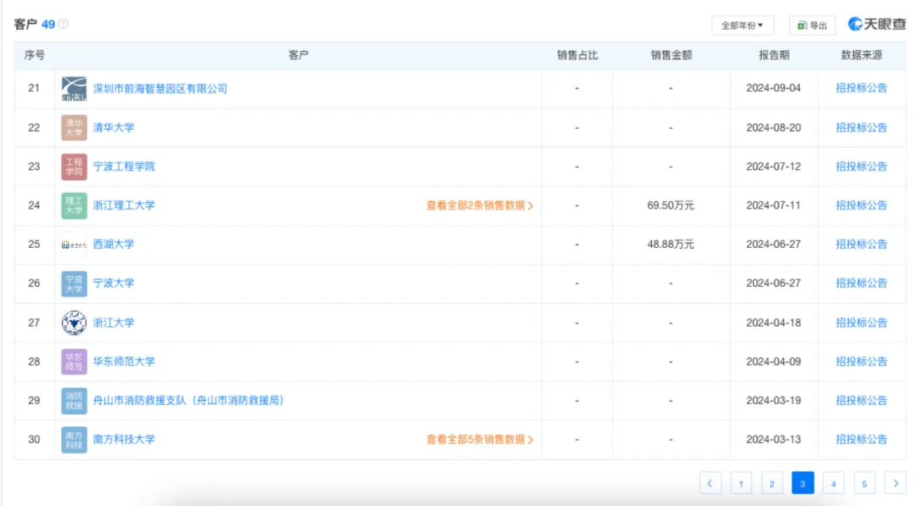Click the next page arrow
The height and width of the screenshot is (506, 917).
click(897, 481)
